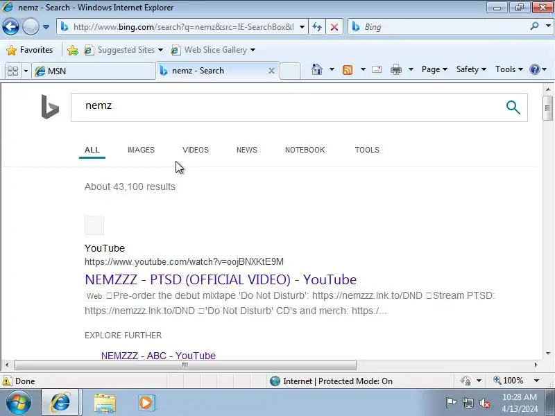Open Web Slice Gallery dropdown
This screenshot has width=555, height=416.
[213, 50]
